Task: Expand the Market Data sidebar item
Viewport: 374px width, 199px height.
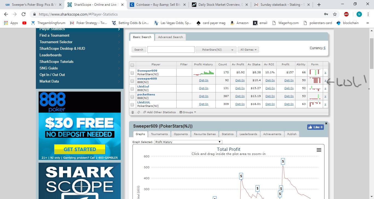Action: (80, 81)
